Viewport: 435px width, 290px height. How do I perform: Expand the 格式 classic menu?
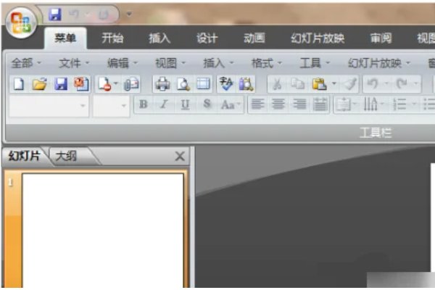tap(266, 63)
